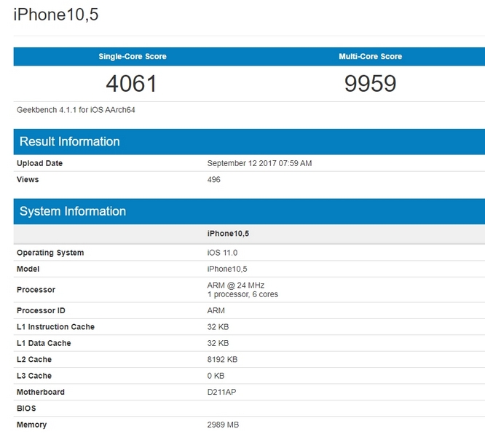Select the Multi-Core Score heading
The image size is (485, 437).
point(370,56)
